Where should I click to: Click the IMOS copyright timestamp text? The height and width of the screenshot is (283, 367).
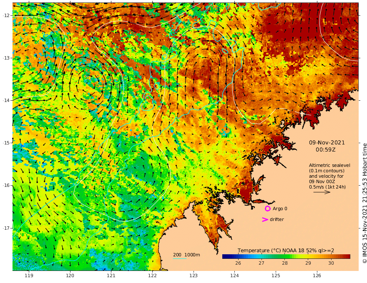coord(364,204)
